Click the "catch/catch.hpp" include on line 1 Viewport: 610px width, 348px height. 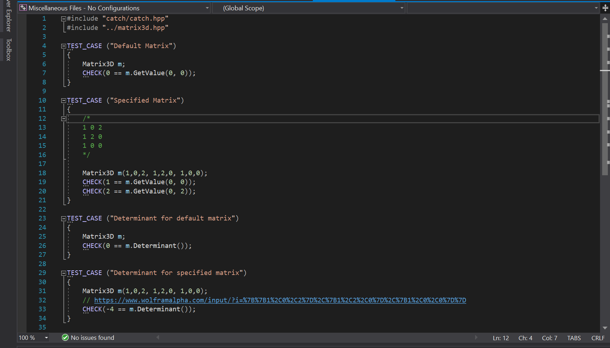pos(135,19)
